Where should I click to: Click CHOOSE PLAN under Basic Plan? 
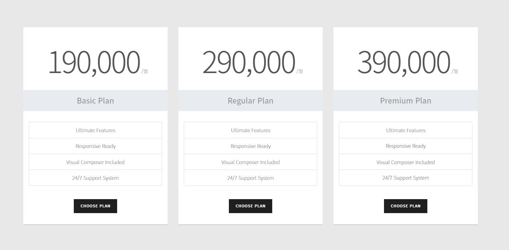(95, 206)
